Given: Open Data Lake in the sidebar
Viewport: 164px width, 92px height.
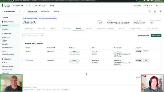Looking at the screenshot, I should [5, 29].
